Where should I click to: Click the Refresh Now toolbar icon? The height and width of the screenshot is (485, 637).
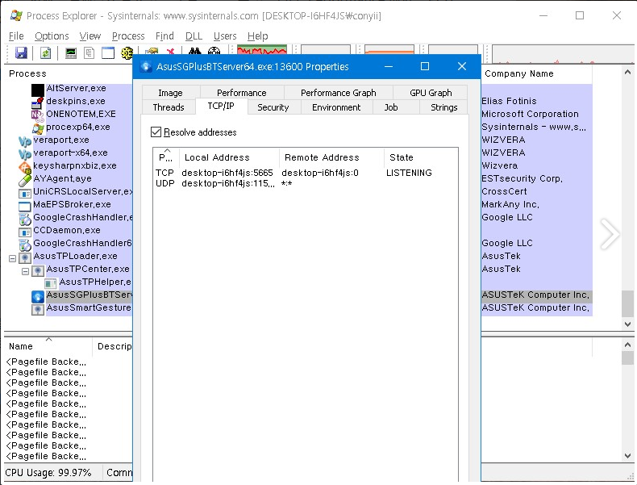click(46, 53)
